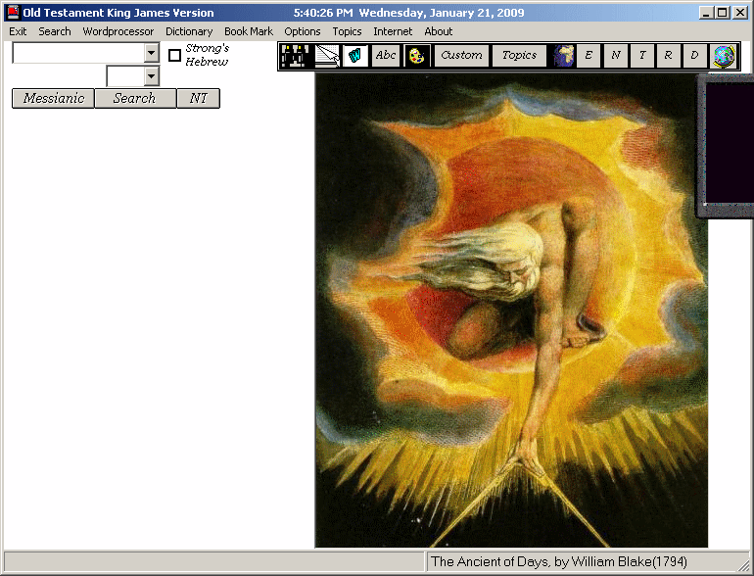The width and height of the screenshot is (754, 576).
Task: Maximize the Old Testament window
Action: pyautogui.click(x=722, y=13)
